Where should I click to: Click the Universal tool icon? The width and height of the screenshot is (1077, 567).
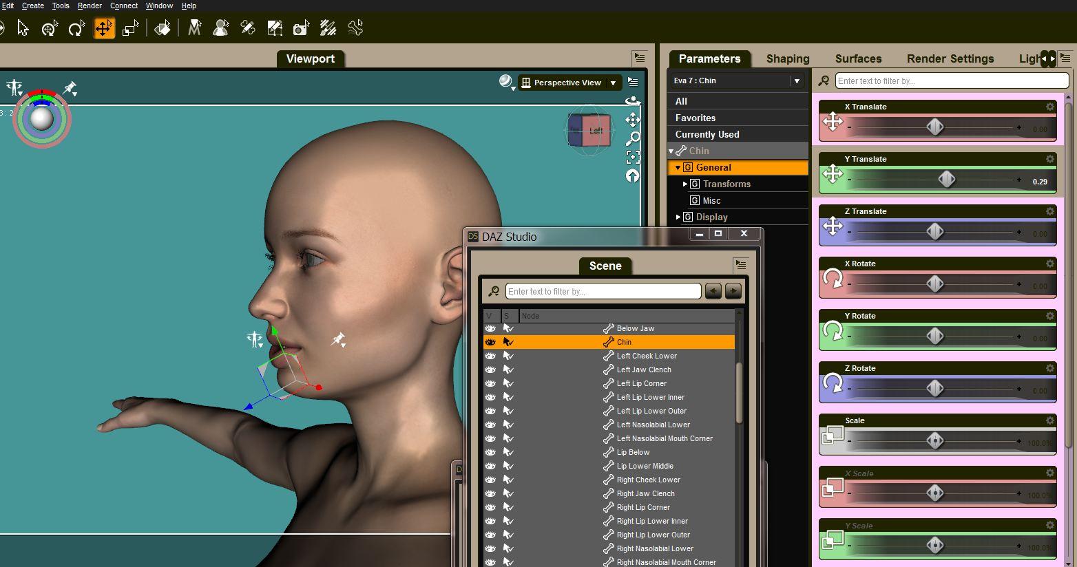(50, 28)
